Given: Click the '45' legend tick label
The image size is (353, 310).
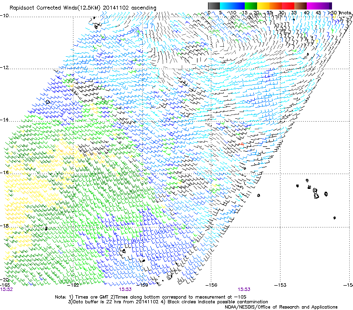Looking at the screenshot, I should click(318, 13).
